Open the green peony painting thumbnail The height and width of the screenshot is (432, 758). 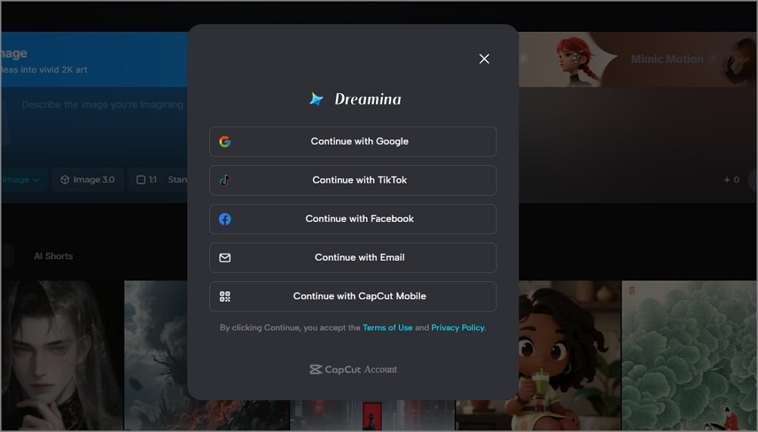pyautogui.click(x=689, y=355)
